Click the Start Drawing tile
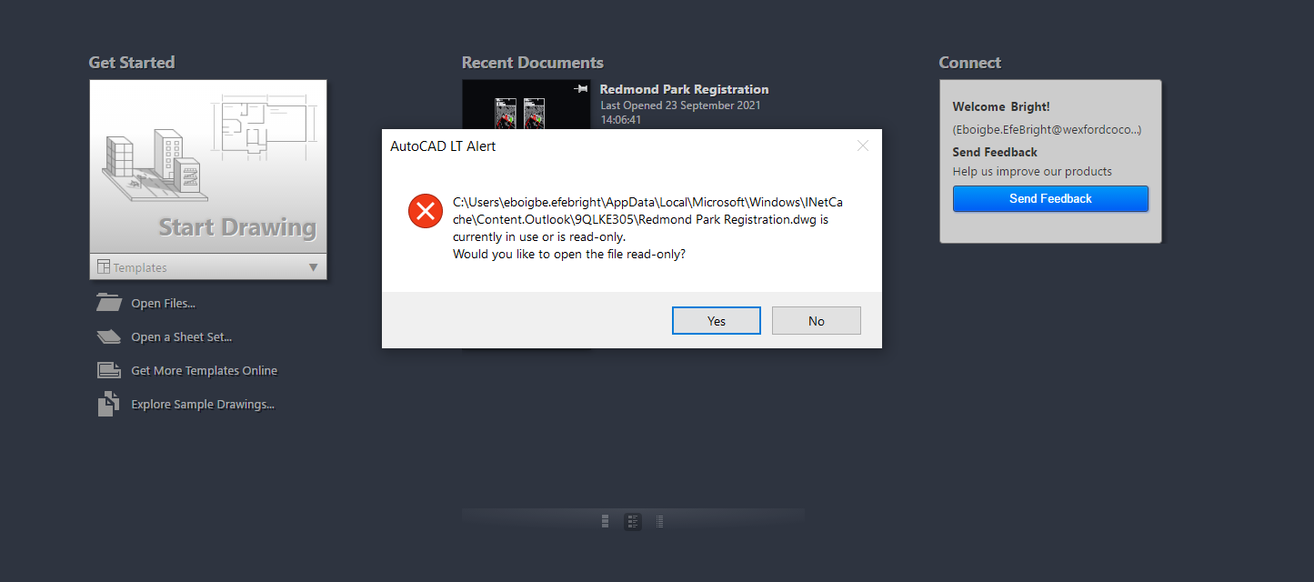 (208, 166)
